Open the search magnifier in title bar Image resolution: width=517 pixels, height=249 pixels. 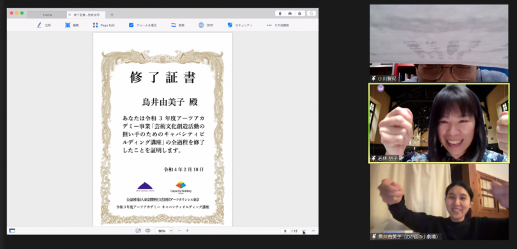(x=311, y=13)
